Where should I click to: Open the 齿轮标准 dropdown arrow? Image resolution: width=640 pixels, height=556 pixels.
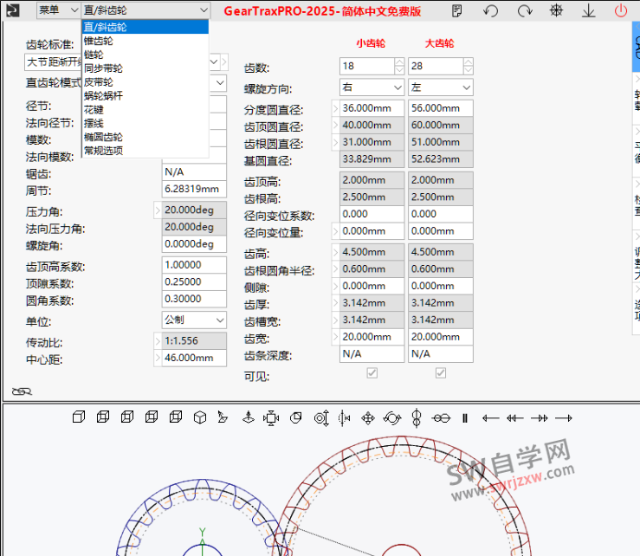[214, 62]
